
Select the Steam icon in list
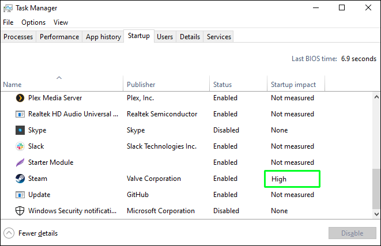[20, 179]
